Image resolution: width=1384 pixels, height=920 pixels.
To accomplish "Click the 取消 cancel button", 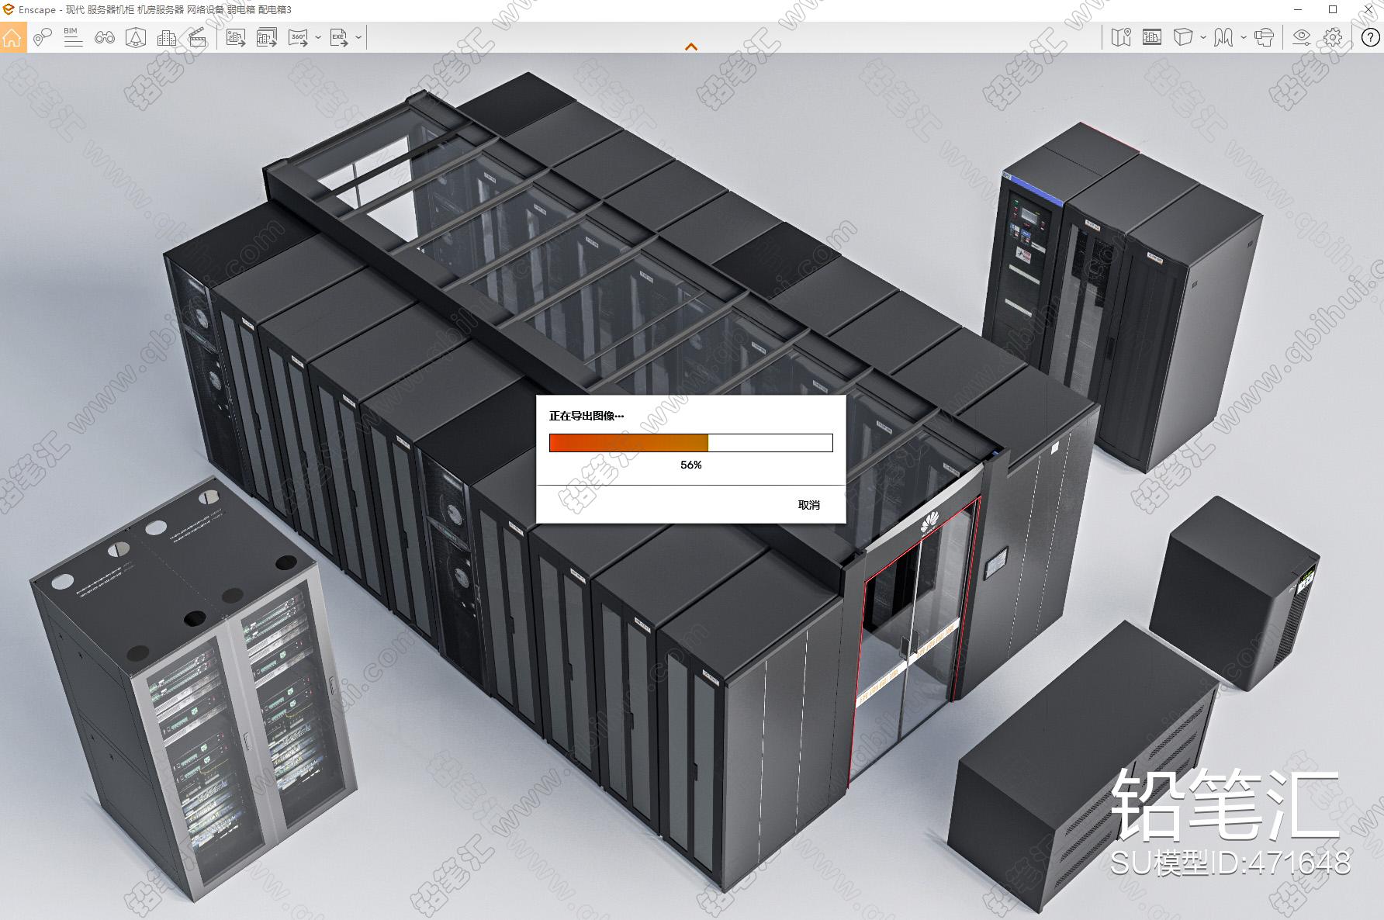I will click(x=808, y=505).
